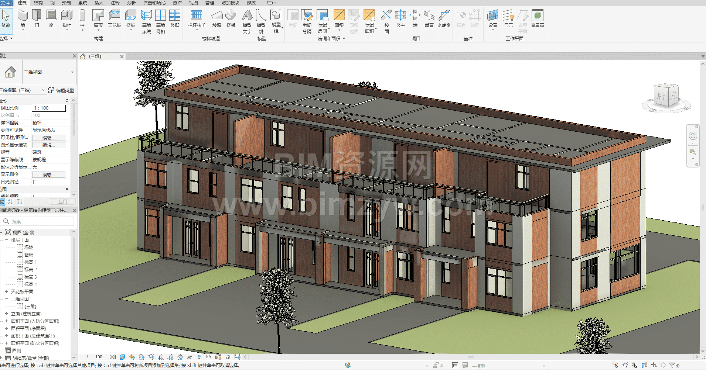706x370 pixels.
Task: Toggle reveal hidden elements lightbulb
Action: click(199, 357)
